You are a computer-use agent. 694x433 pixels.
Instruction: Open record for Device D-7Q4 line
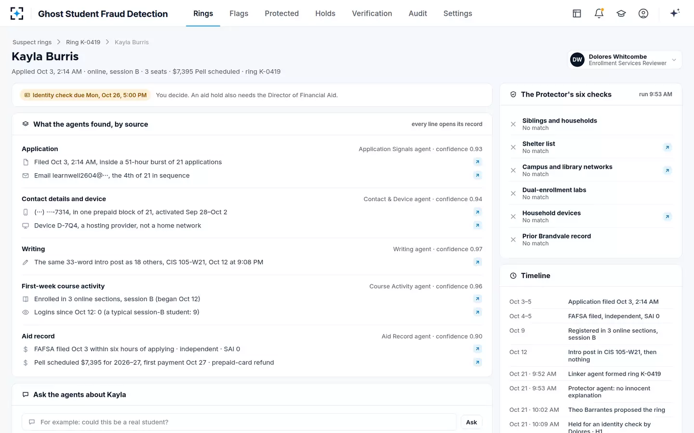478,226
